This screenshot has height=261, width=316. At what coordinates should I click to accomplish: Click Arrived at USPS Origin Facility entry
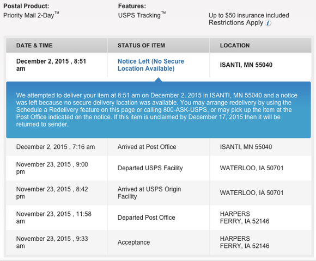point(149,192)
